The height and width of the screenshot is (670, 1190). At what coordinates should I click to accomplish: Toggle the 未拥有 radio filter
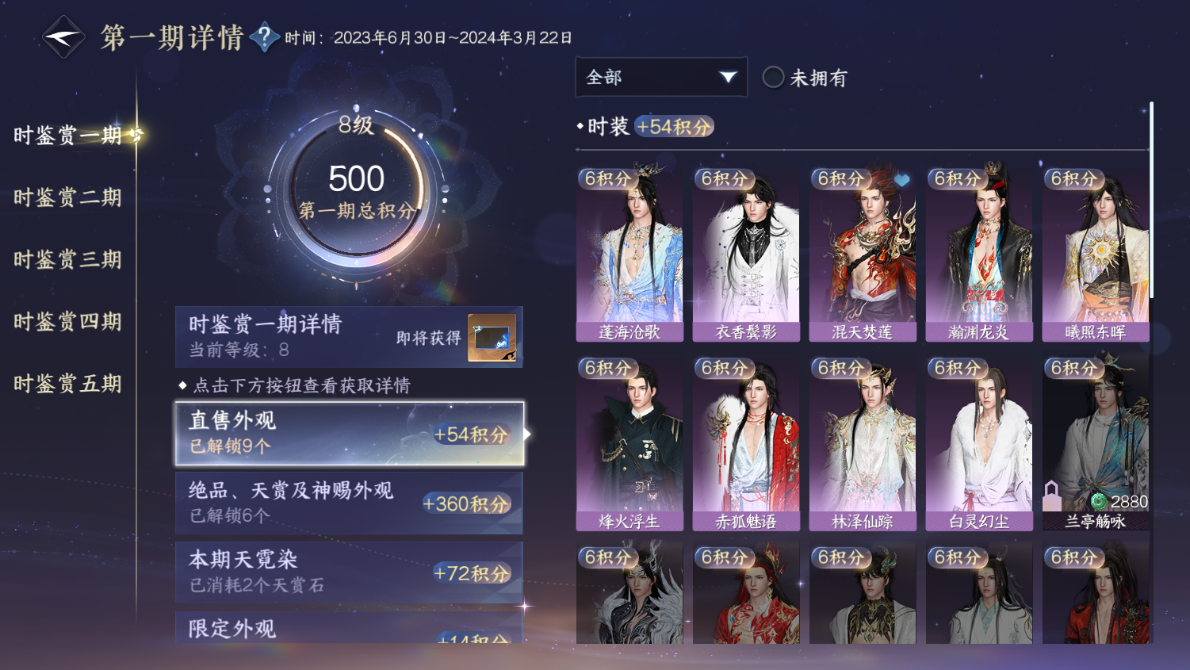point(773,77)
